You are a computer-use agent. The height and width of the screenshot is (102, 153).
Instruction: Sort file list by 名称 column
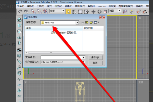tap(54, 28)
